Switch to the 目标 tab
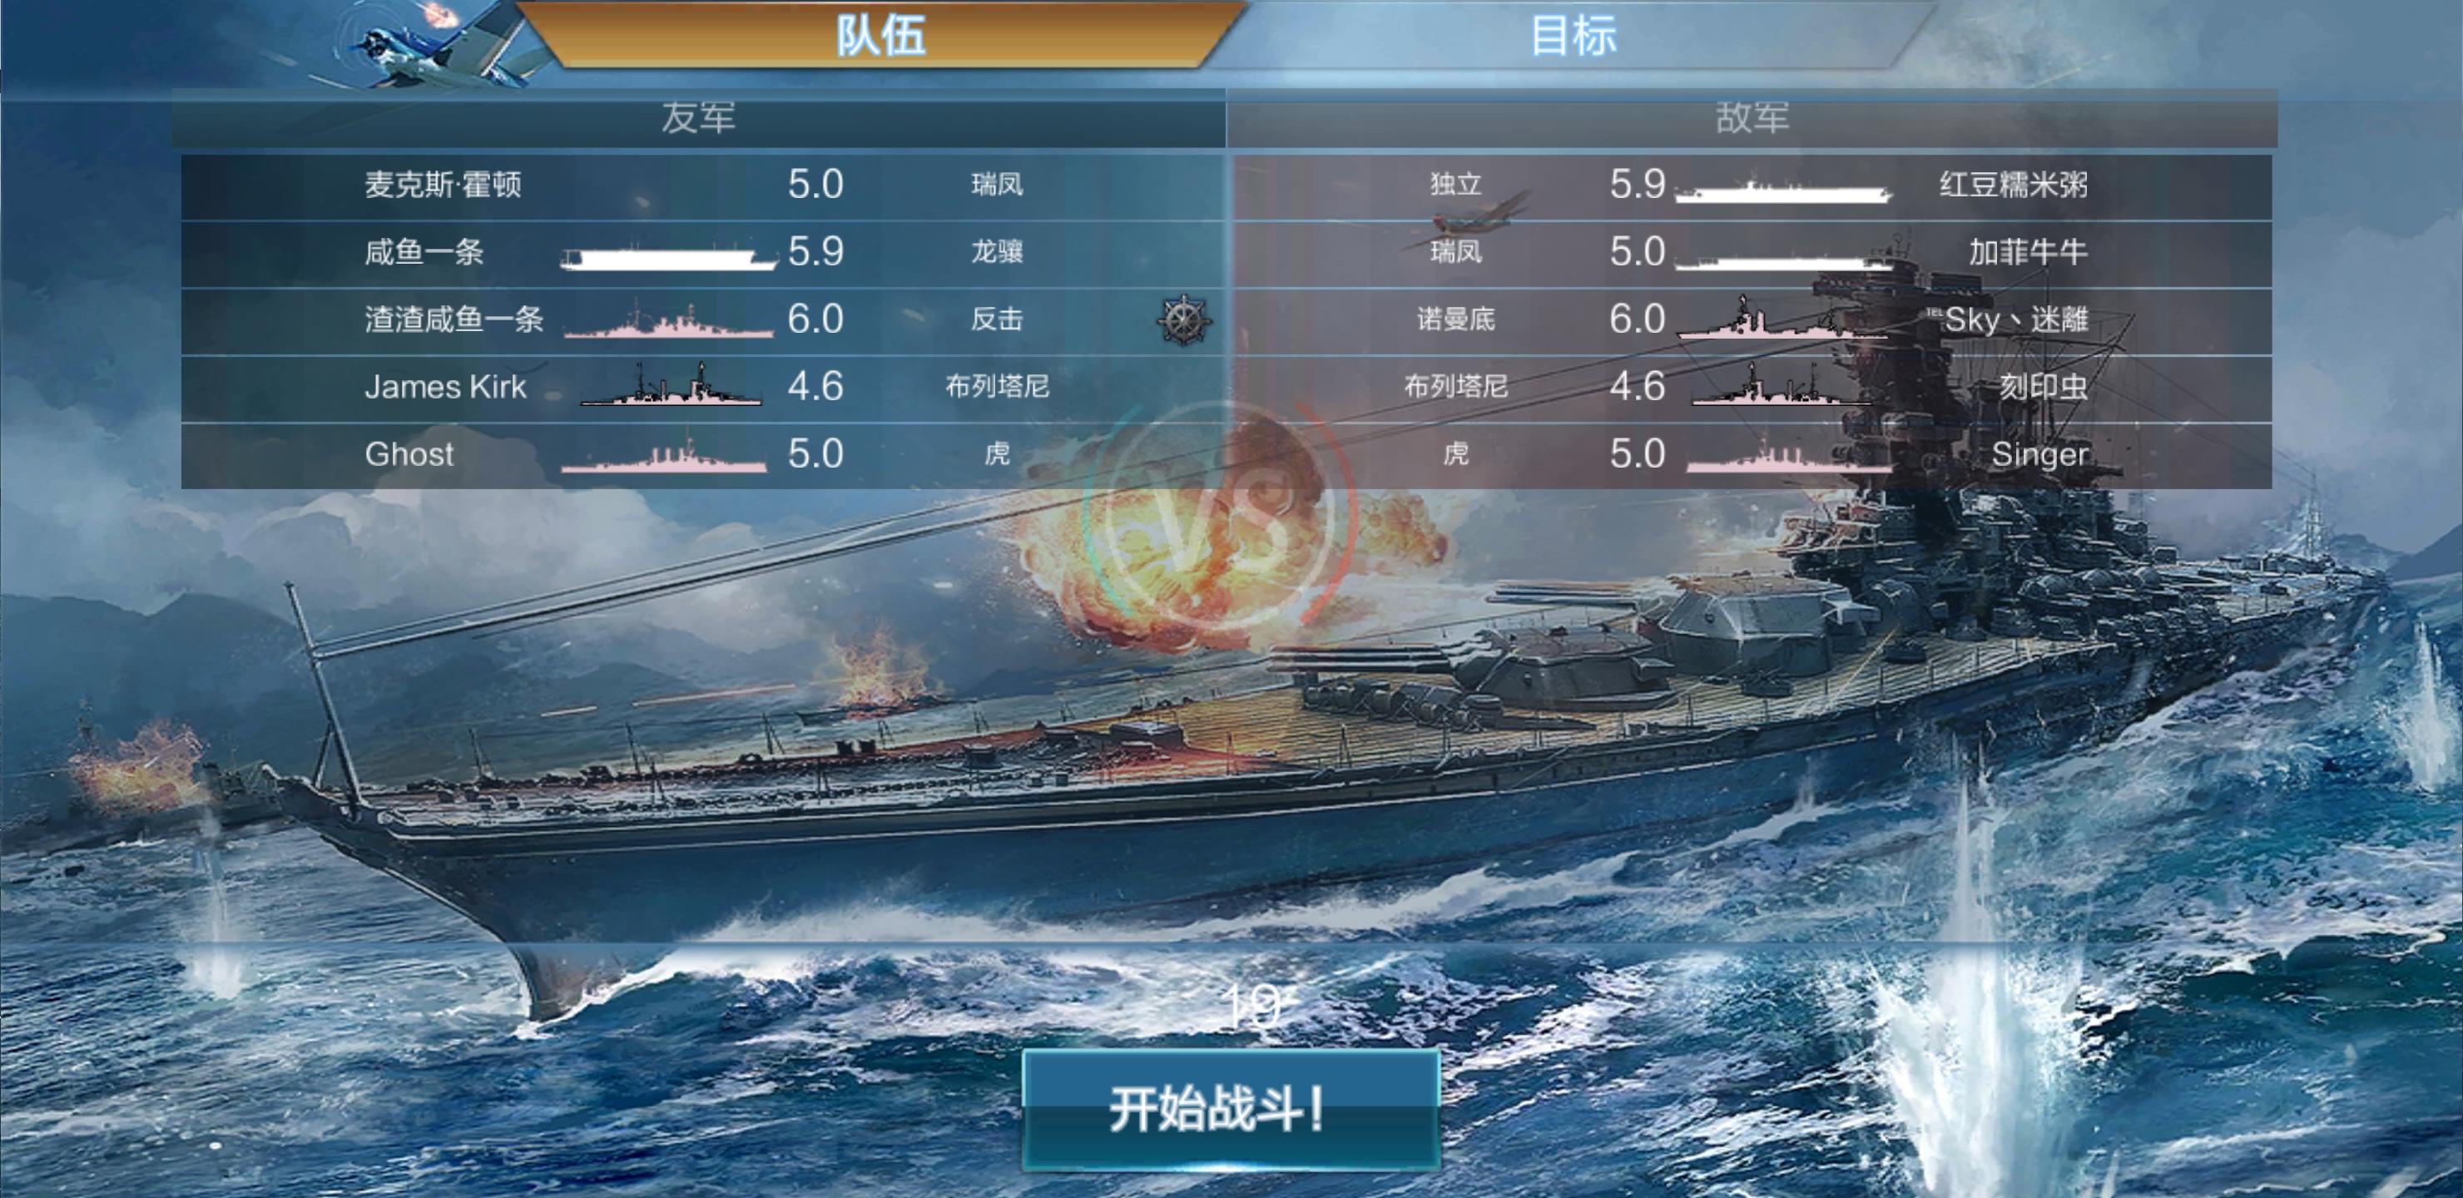The width and height of the screenshot is (2463, 1198). click(1573, 37)
